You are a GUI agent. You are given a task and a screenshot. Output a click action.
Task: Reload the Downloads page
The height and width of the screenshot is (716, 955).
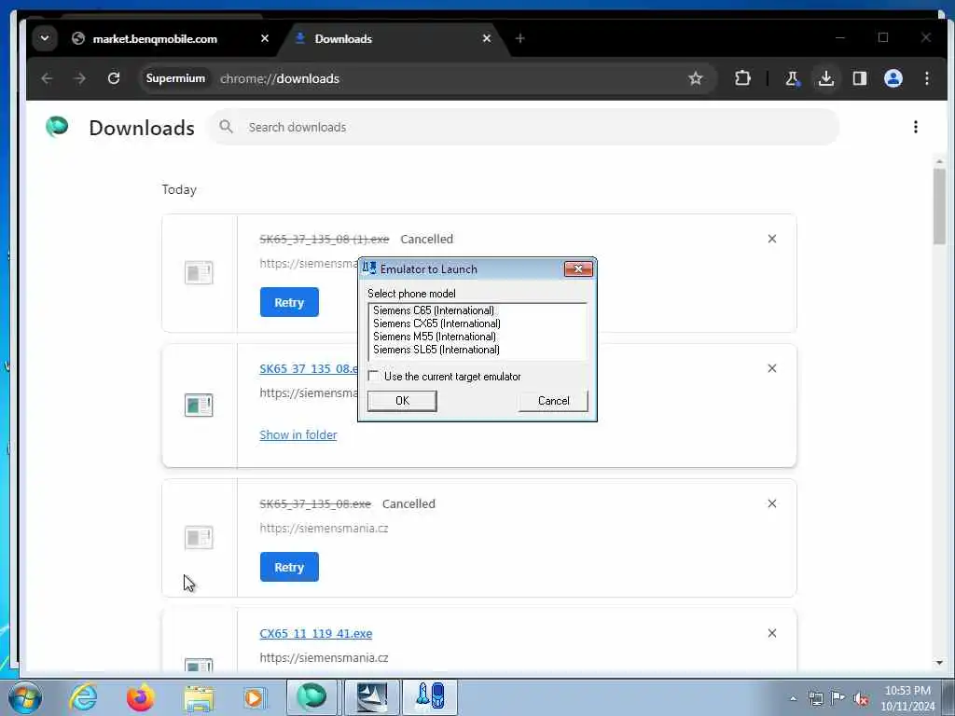113,78
